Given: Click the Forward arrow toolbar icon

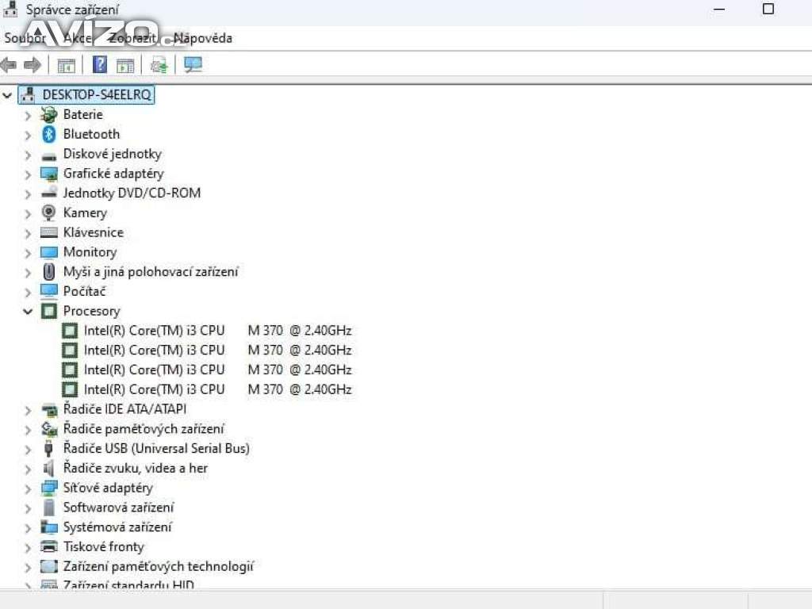Looking at the screenshot, I should [32, 65].
